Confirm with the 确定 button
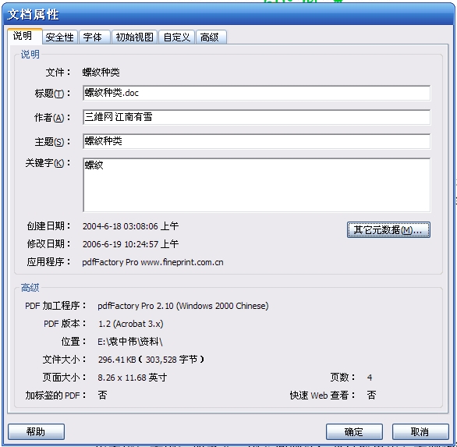 coord(354,431)
